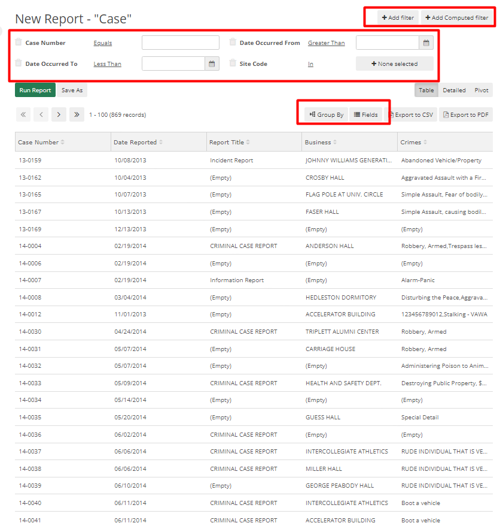Image resolution: width=500 pixels, height=526 pixels.
Task: Open the Site Code None selected picker
Action: pos(395,64)
